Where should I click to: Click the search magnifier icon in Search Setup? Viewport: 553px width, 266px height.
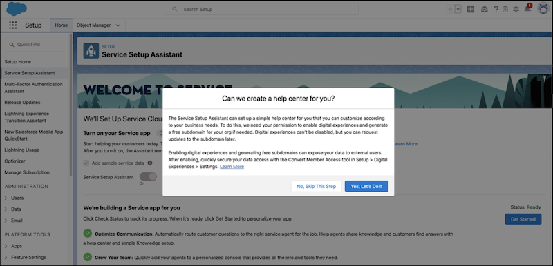[x=175, y=9]
